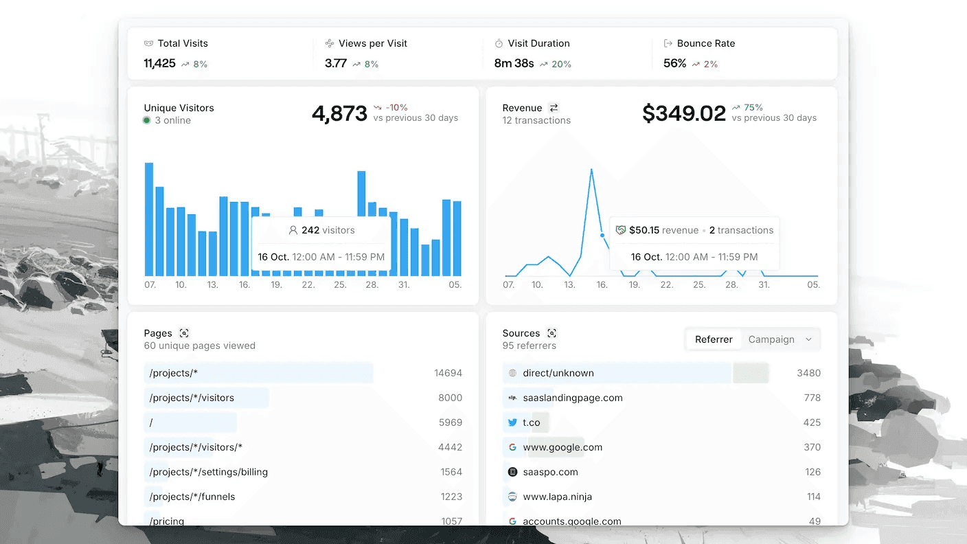Click the saaslandingpage.com referrer row
Image resolution: width=967 pixels, height=544 pixels.
point(661,398)
